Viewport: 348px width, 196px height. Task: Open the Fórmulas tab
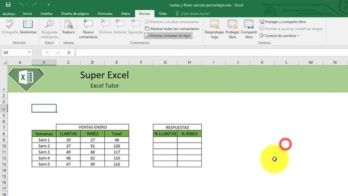point(105,14)
